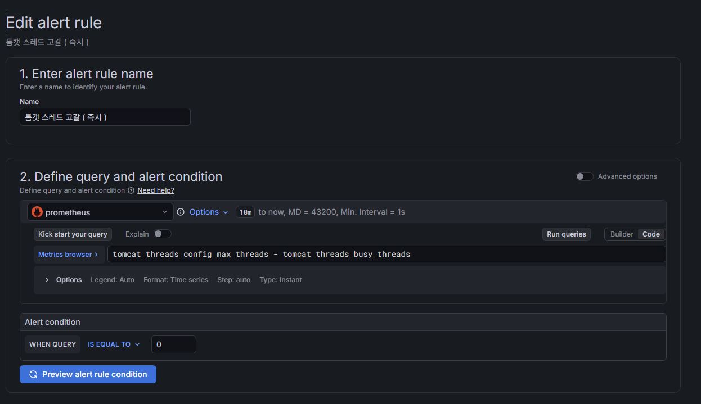
Task: Click Kick start your query button
Action: 73,234
